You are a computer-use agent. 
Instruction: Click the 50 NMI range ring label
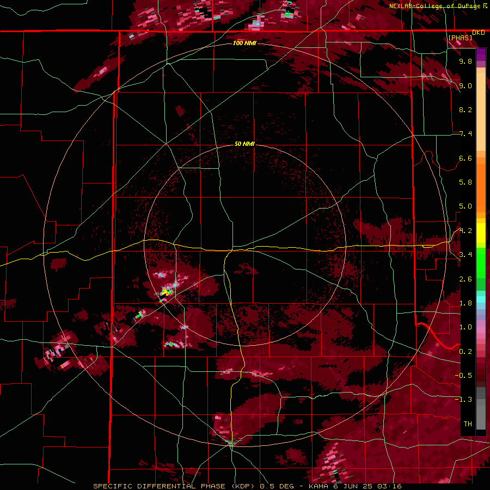(244, 144)
